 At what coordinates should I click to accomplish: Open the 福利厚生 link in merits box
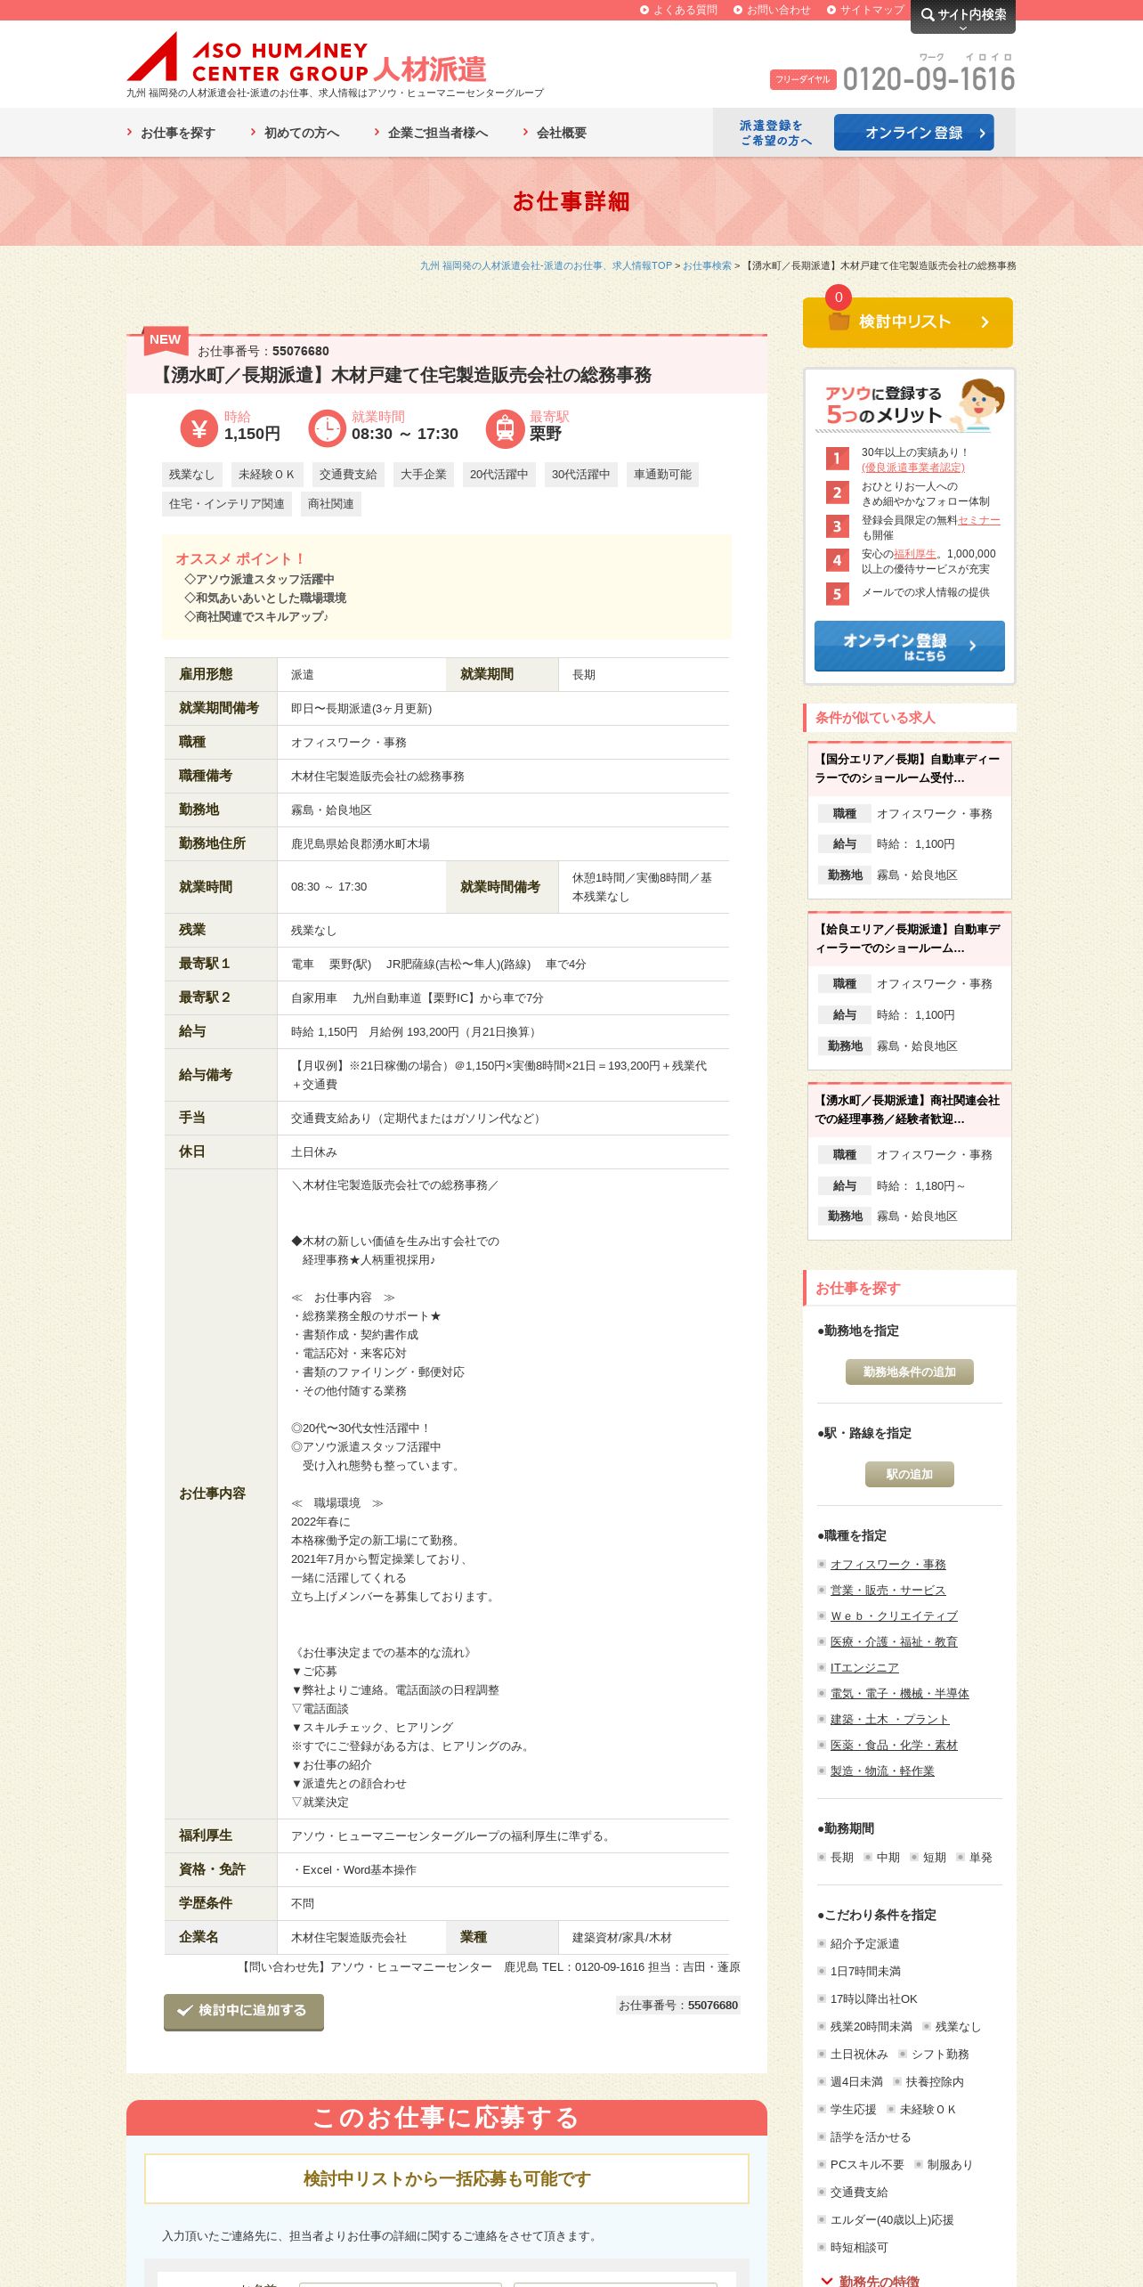click(x=914, y=554)
